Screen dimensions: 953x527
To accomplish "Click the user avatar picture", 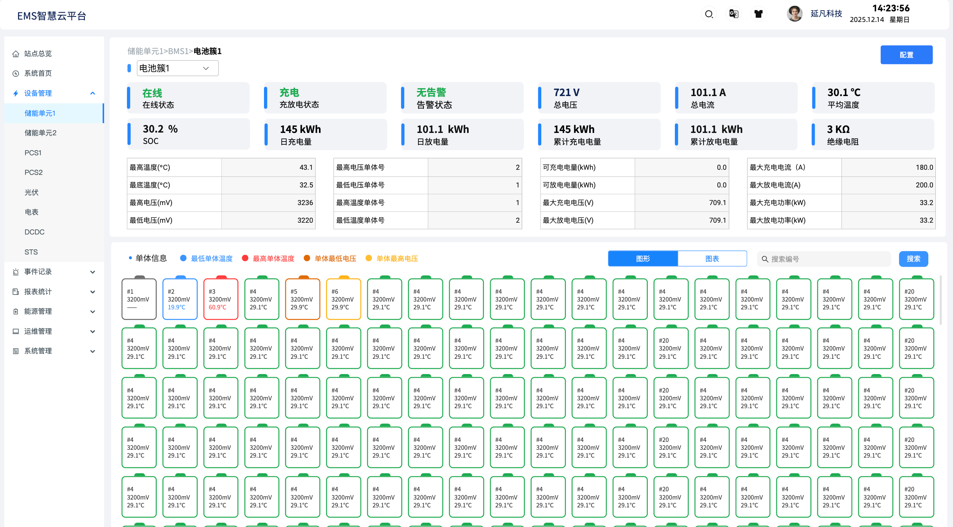I will 794,14.
